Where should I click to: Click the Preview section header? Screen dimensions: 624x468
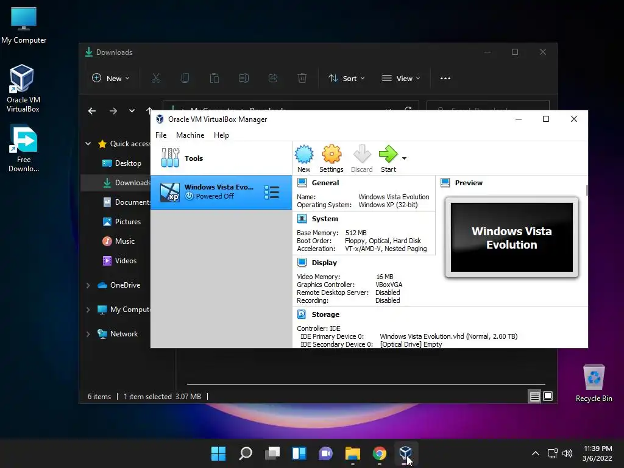[469, 183]
